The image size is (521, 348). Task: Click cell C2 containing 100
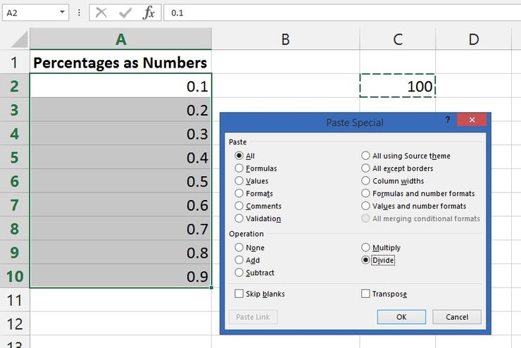tap(398, 86)
